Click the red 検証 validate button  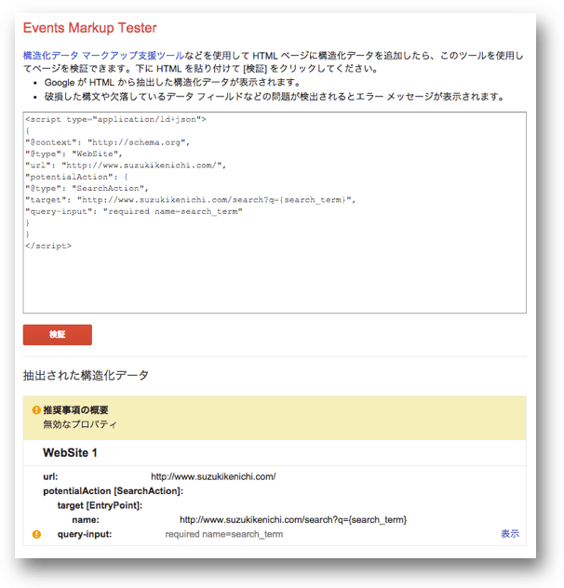click(x=58, y=335)
